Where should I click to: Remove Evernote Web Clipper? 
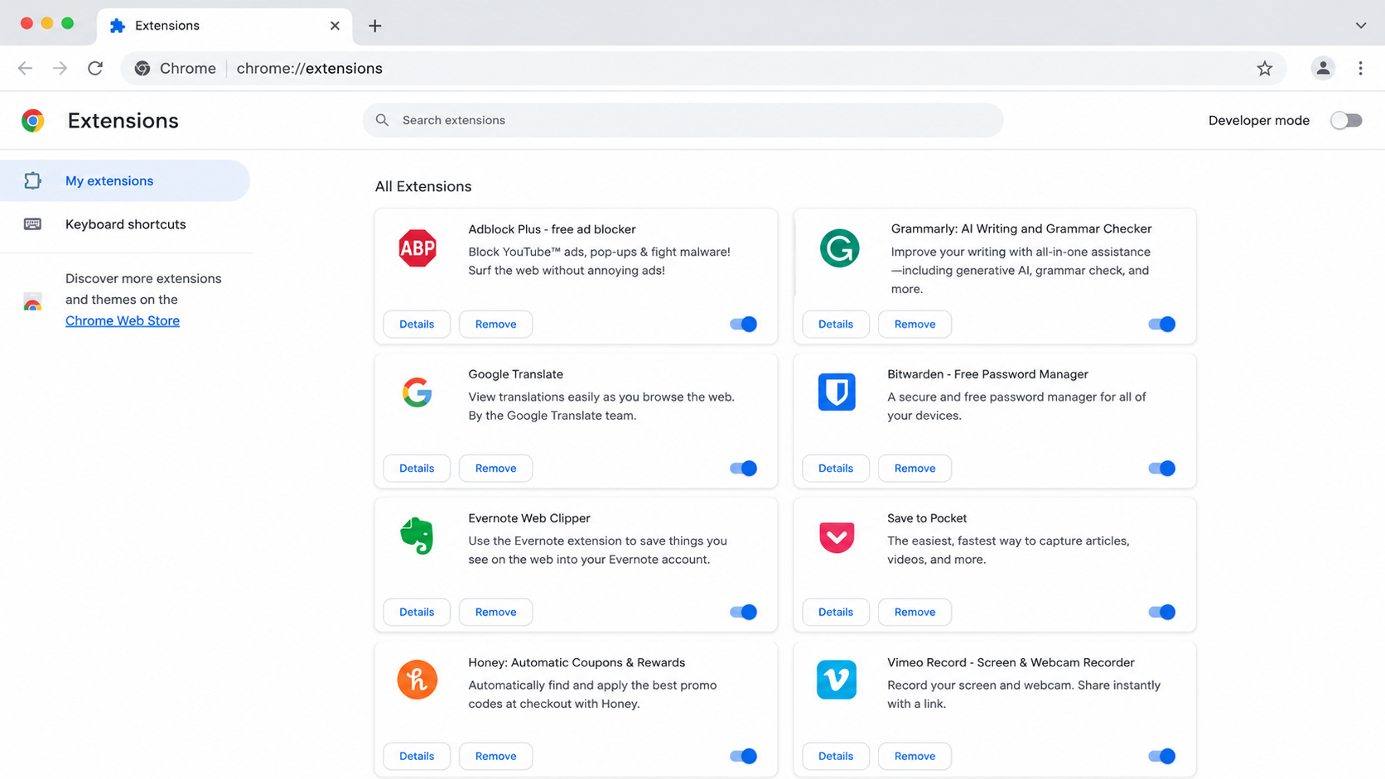point(495,613)
